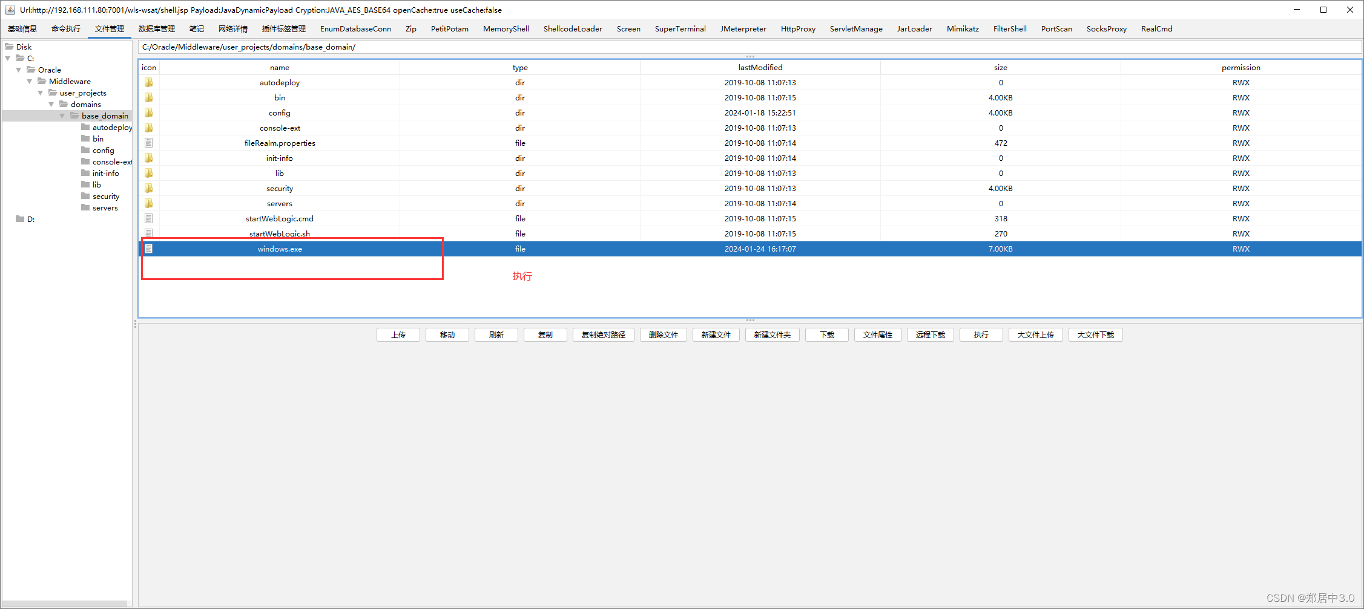Sort by the name column header

point(280,67)
